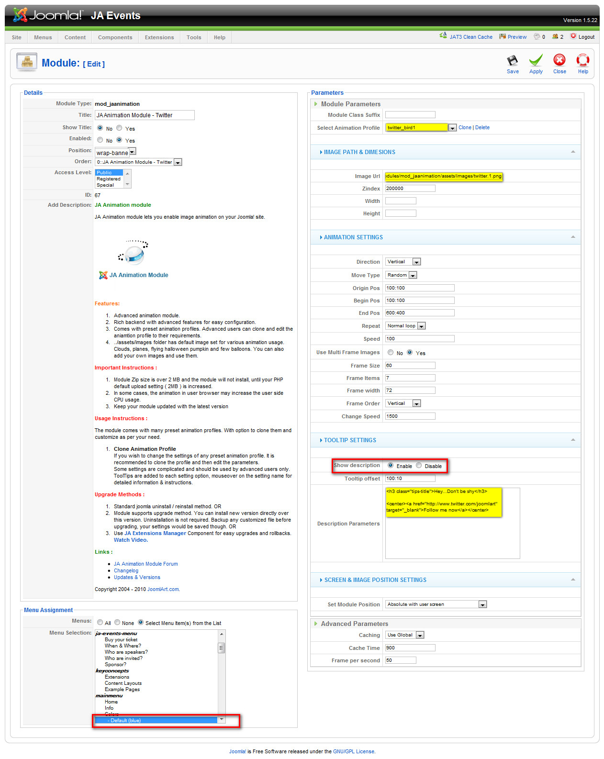Click the Logout icon
This screenshot has height=759, width=604.
coord(573,36)
